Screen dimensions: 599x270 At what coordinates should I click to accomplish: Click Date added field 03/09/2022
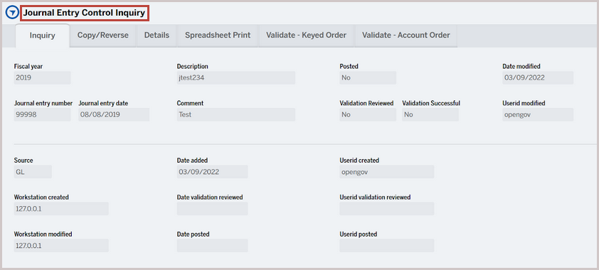pos(213,172)
